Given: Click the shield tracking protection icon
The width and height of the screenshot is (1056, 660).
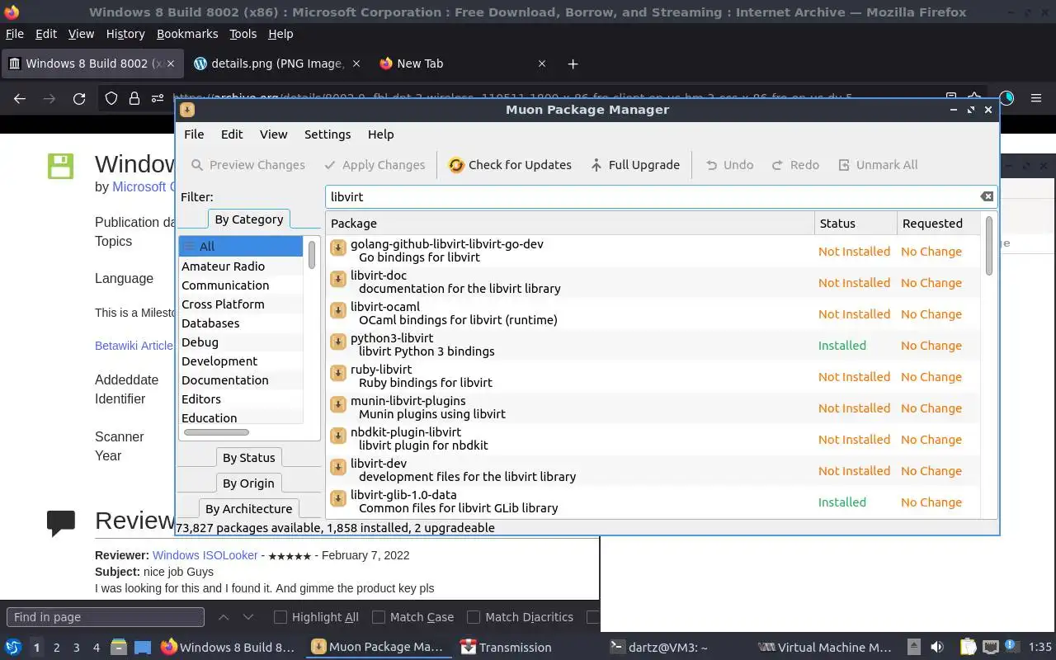Looking at the screenshot, I should (111, 98).
